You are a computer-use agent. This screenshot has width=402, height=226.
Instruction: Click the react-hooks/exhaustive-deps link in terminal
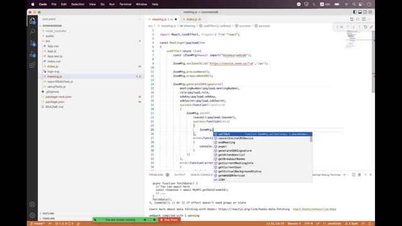(x=314, y=209)
